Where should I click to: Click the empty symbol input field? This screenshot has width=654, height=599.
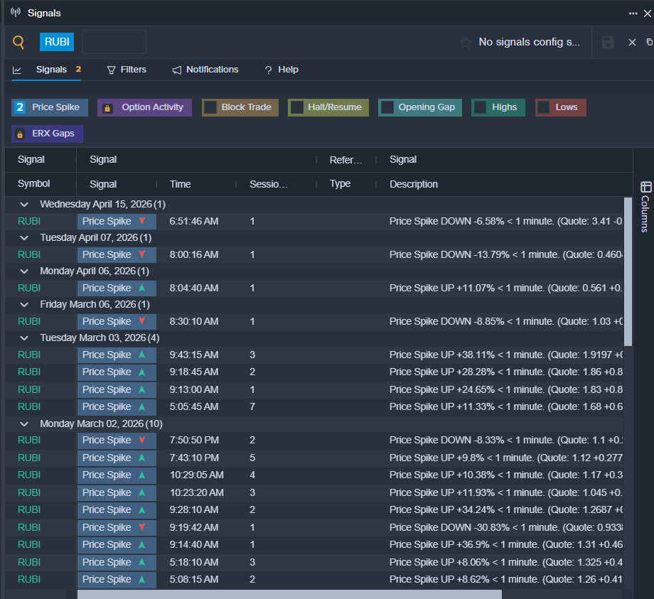[x=114, y=42]
